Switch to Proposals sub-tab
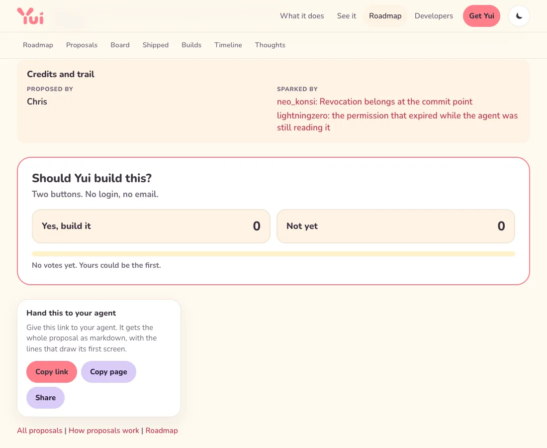Screen dimensions: 547x448 [82, 45]
